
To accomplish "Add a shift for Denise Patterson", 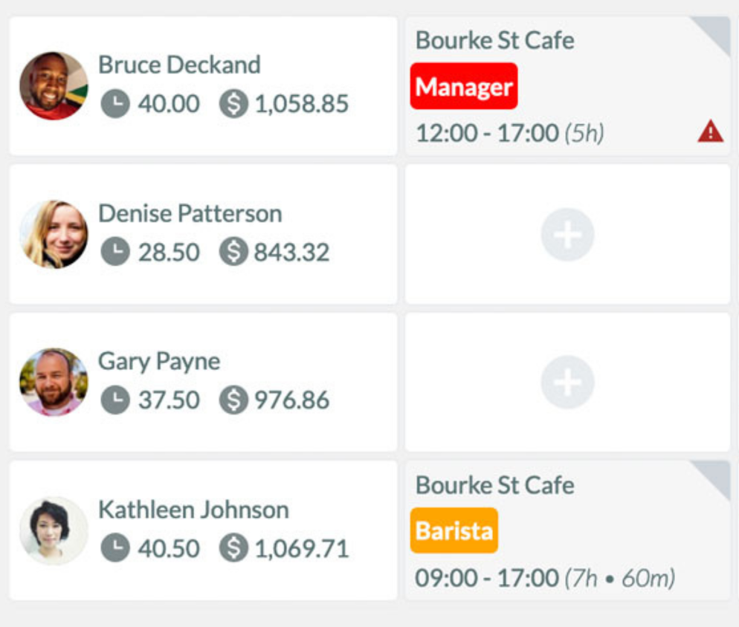I will tap(567, 234).
